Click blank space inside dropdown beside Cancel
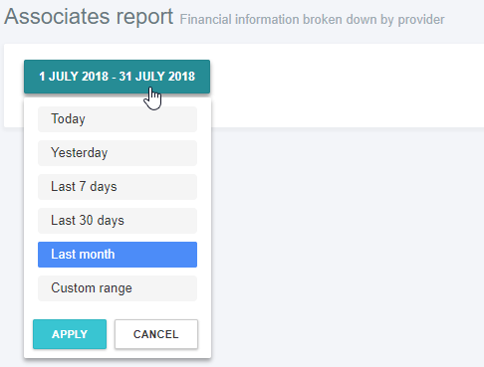 click(204, 334)
